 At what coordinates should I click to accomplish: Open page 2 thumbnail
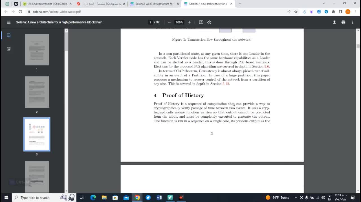point(37,92)
